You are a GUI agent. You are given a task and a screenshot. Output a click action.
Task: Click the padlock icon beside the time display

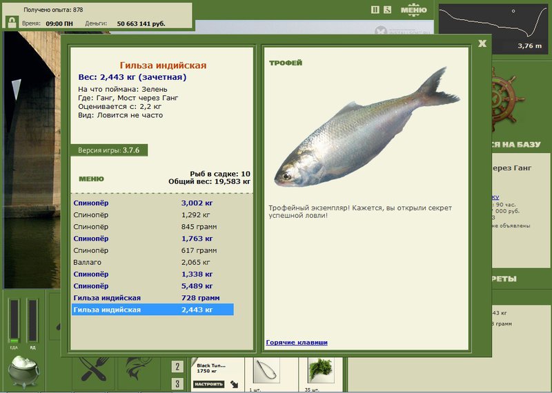click(x=12, y=23)
